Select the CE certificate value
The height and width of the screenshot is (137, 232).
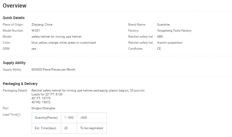point(159,49)
